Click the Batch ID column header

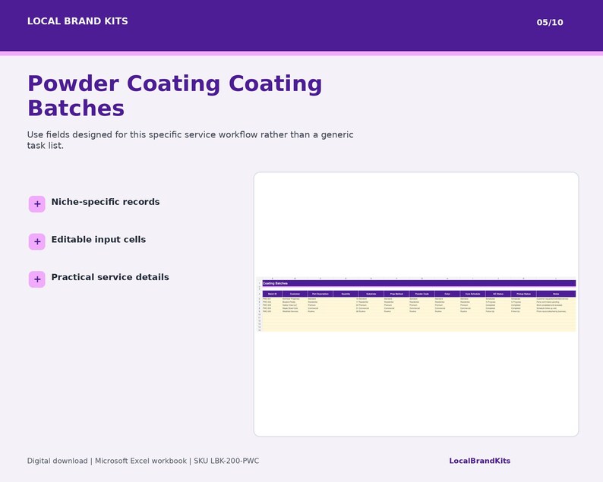tap(273, 294)
